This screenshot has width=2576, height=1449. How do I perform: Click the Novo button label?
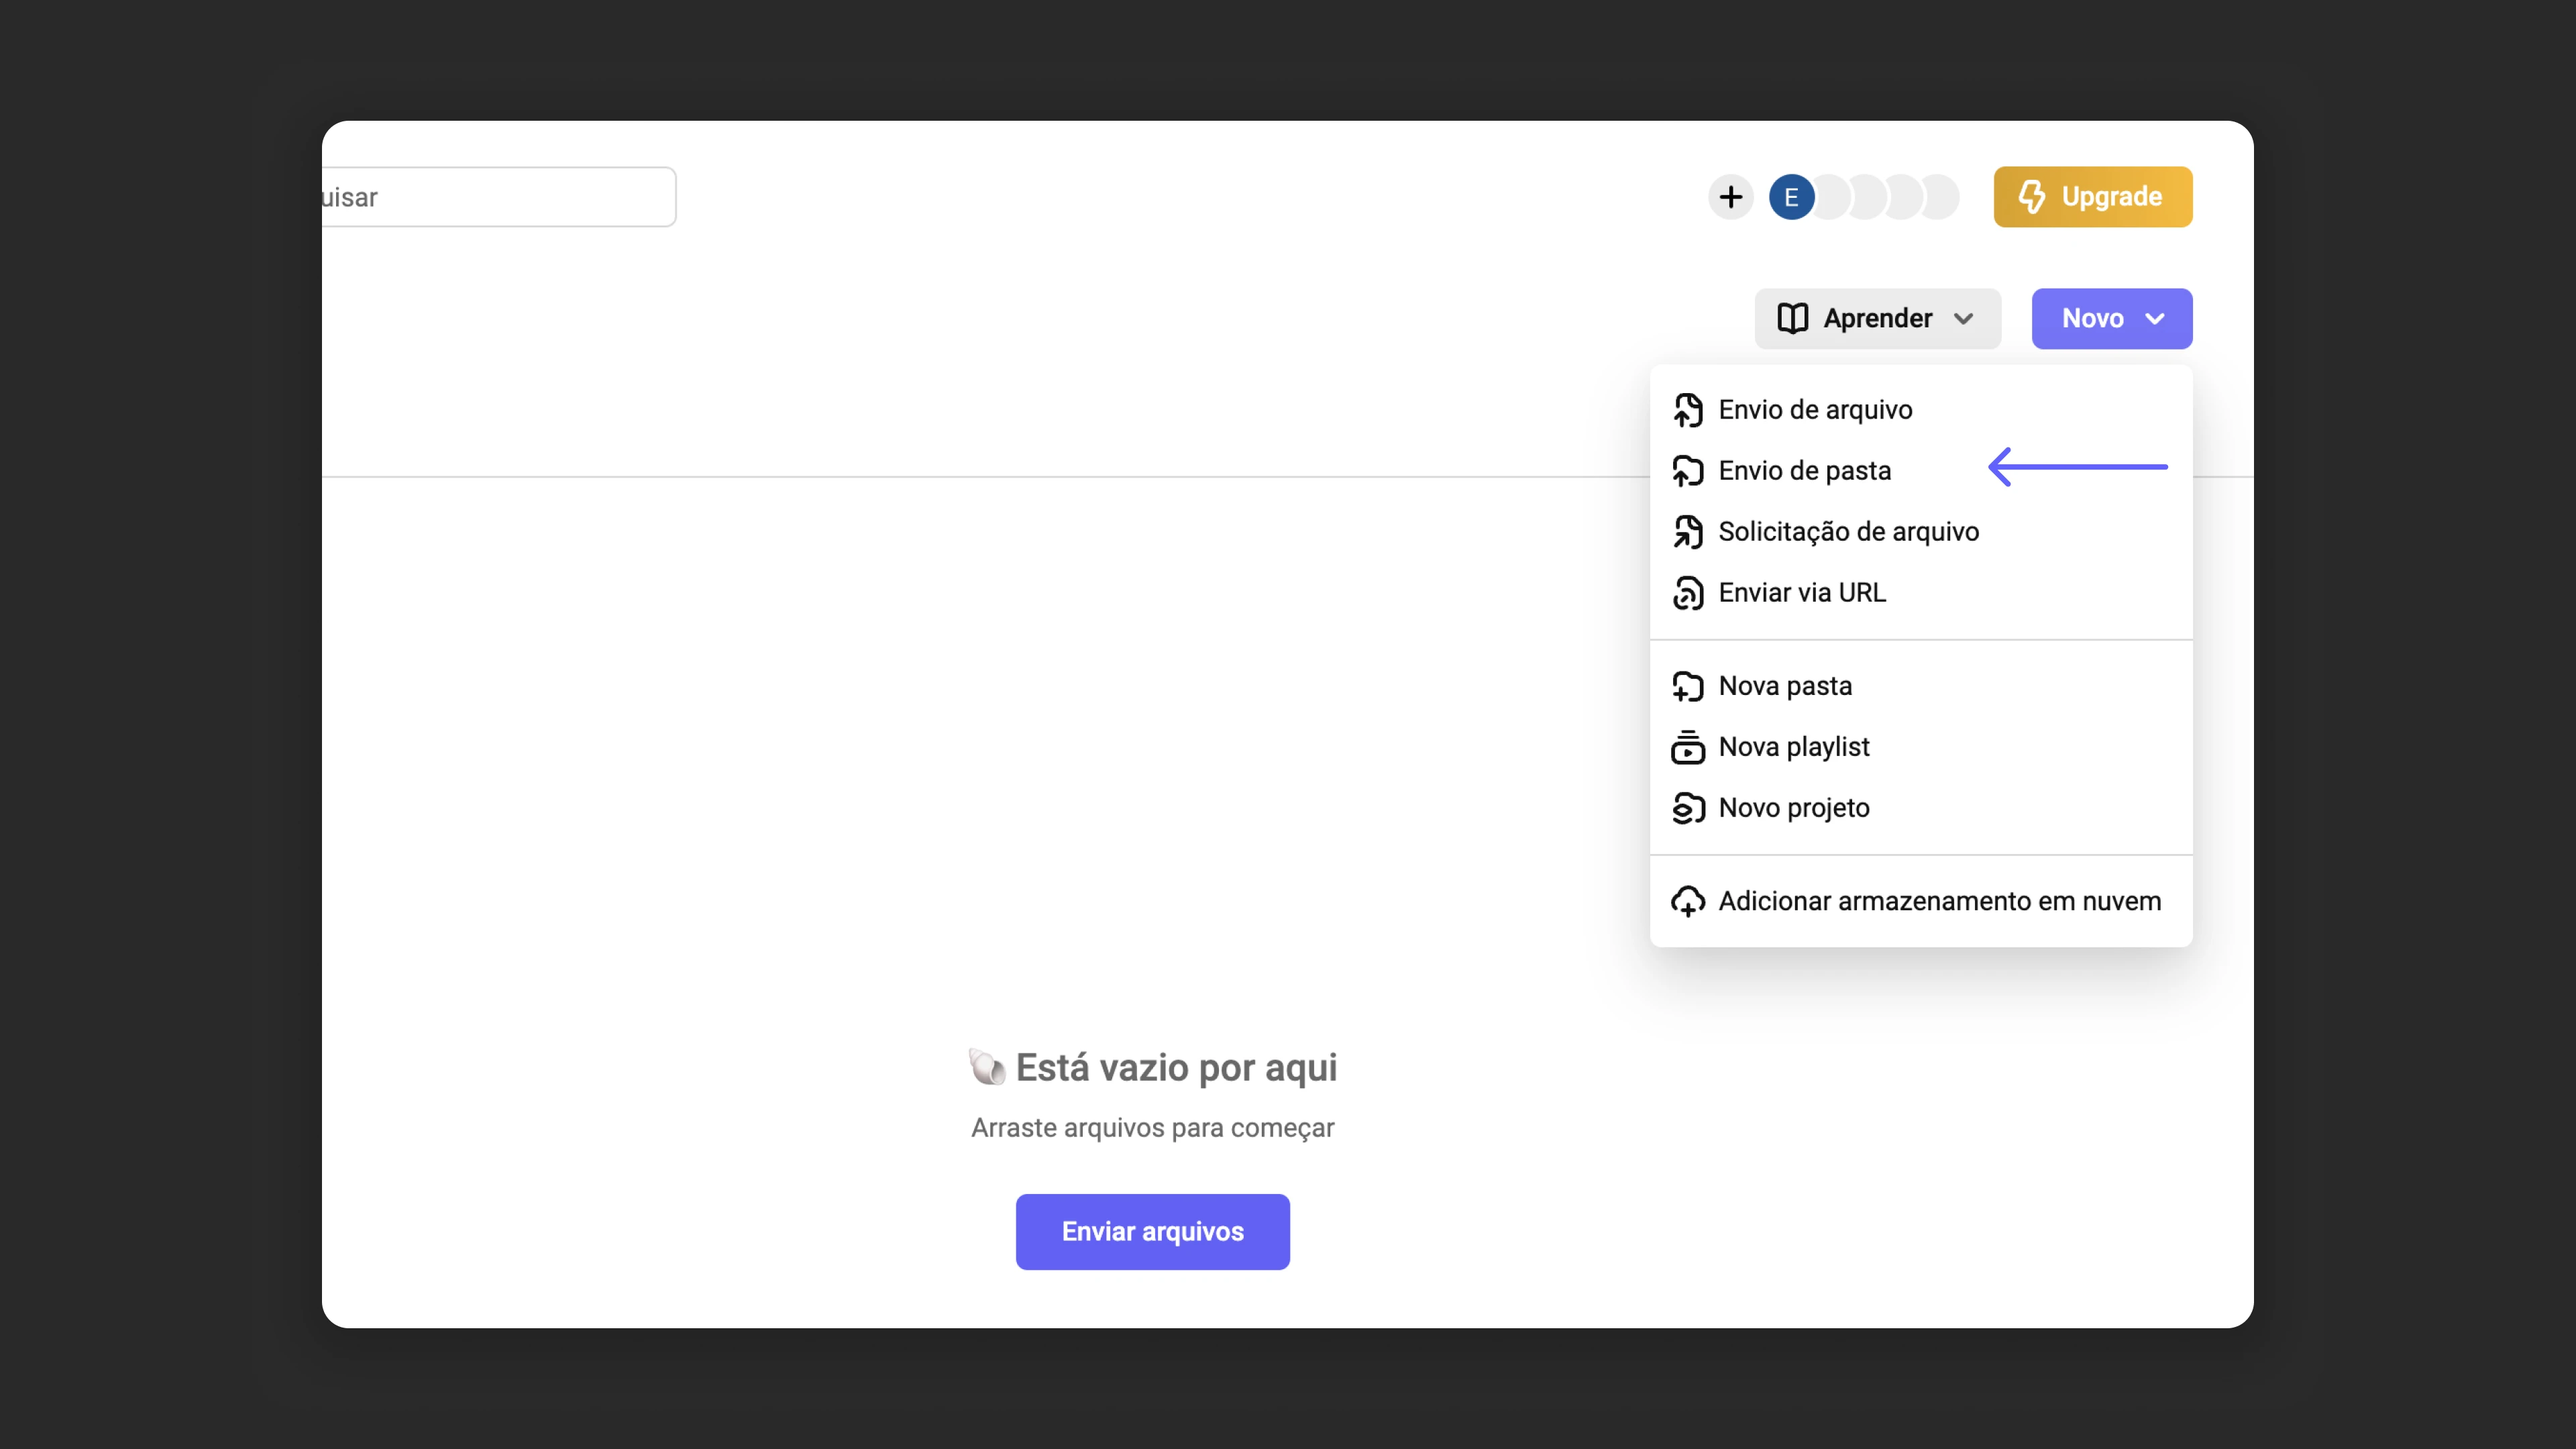tap(2092, 319)
